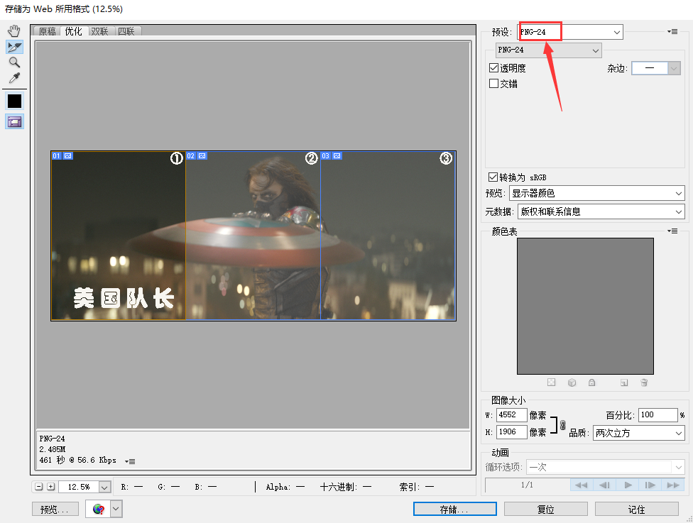Click the H height field showing 1906

(x=512, y=432)
